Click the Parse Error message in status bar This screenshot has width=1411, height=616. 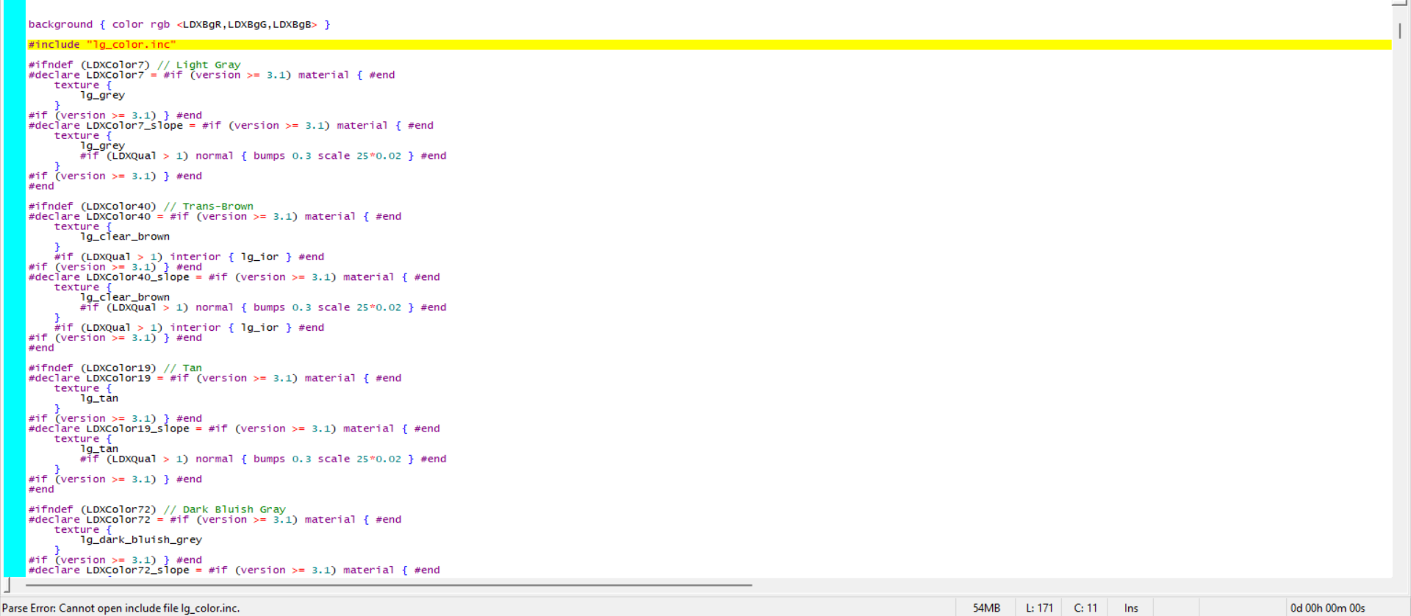click(x=121, y=608)
